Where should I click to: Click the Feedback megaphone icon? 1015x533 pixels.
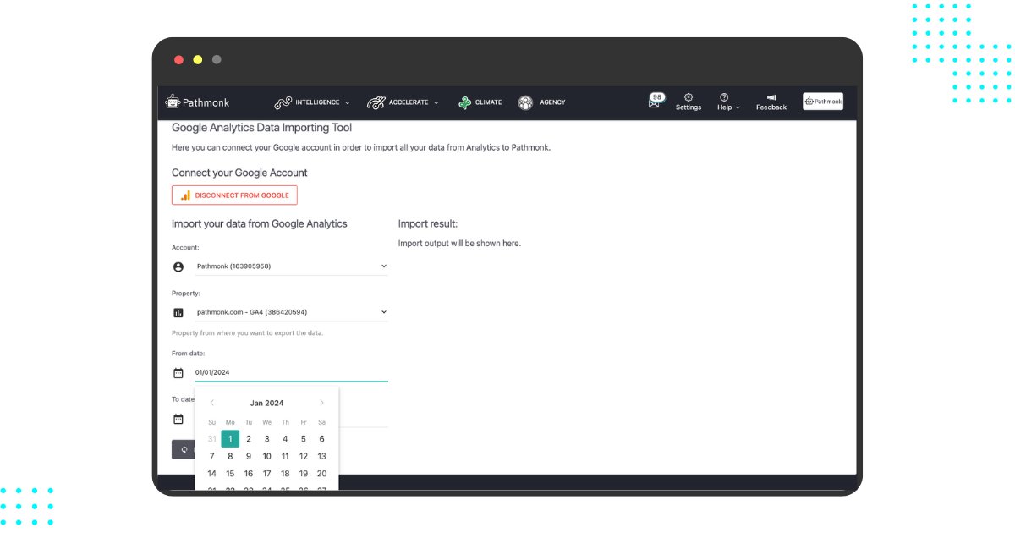point(770,97)
